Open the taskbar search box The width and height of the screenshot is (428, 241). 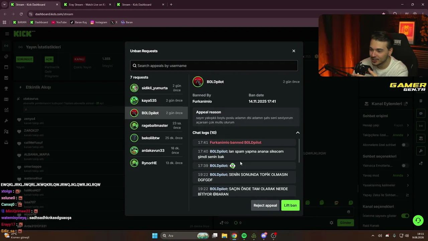[x=185, y=236]
